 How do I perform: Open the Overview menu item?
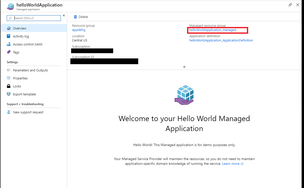33,28
